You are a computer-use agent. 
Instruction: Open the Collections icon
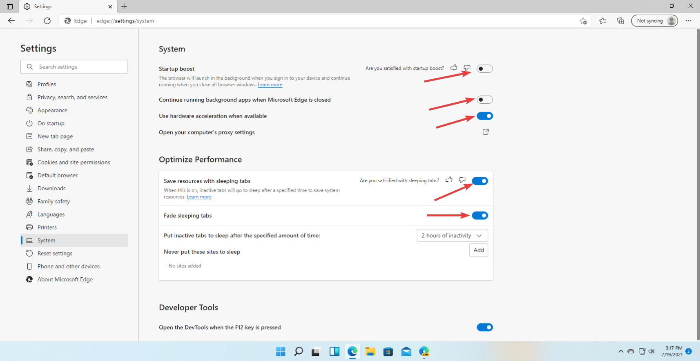pyautogui.click(x=621, y=21)
